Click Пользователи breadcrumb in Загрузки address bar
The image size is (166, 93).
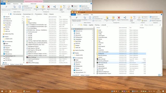click(x=38, y=14)
